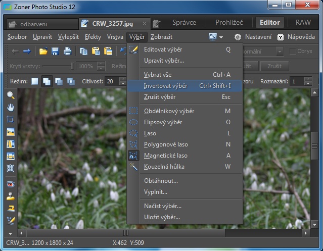323x251 pixels.
Task: Select the Crop tool in left toolbar
Action: [11, 120]
